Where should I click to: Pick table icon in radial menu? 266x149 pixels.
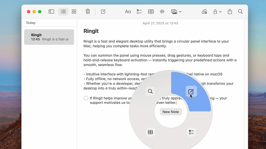tap(150, 132)
